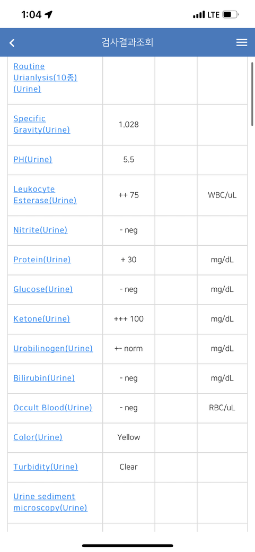Click the Nitrite(Urine) link
Viewport: 255px width, 552px height.
coord(40,230)
